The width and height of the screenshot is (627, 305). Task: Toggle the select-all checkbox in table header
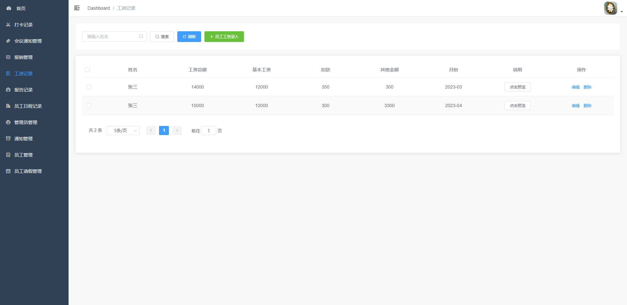pyautogui.click(x=88, y=70)
